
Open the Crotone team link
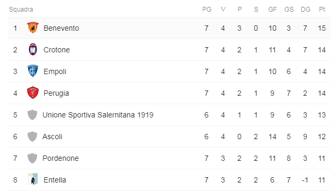(57, 50)
